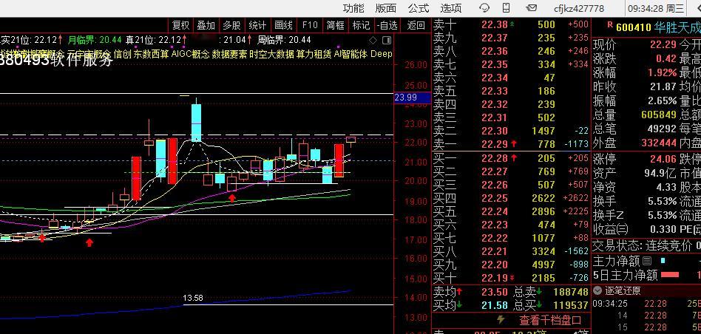Click the 外盘 value 332444
This screenshot has height=334, width=701.
[659, 143]
